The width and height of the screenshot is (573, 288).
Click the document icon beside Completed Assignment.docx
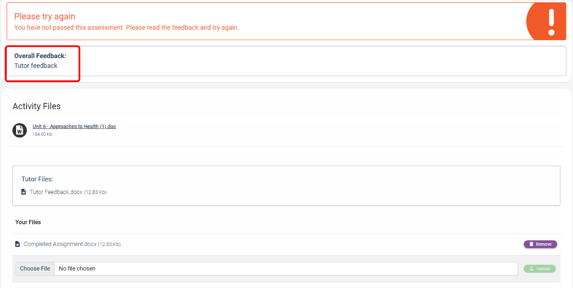point(17,244)
